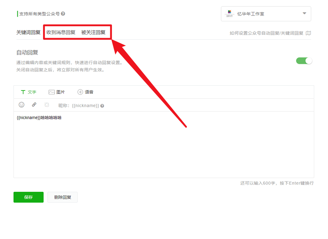Click the 自动回复 heading text

click(x=27, y=52)
